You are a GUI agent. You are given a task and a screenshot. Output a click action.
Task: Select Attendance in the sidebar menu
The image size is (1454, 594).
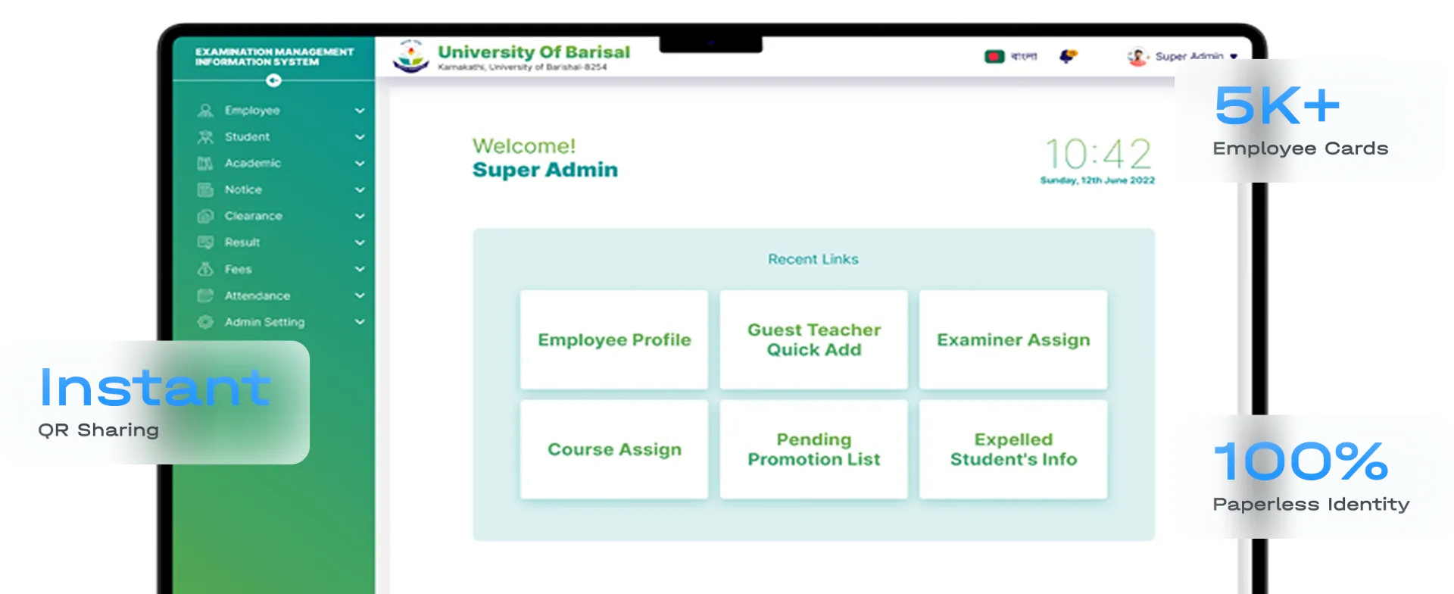(257, 295)
